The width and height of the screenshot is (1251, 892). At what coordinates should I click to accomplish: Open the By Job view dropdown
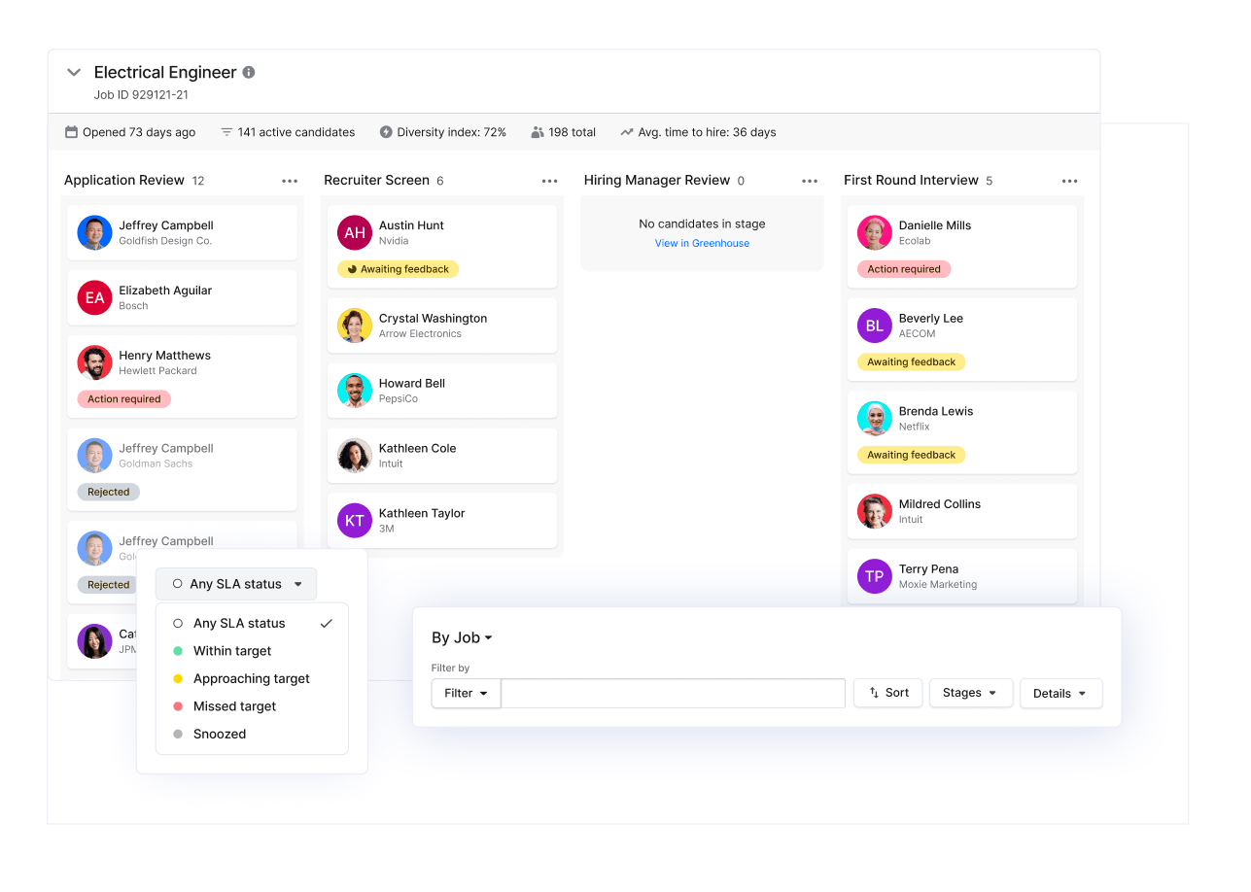tap(462, 637)
